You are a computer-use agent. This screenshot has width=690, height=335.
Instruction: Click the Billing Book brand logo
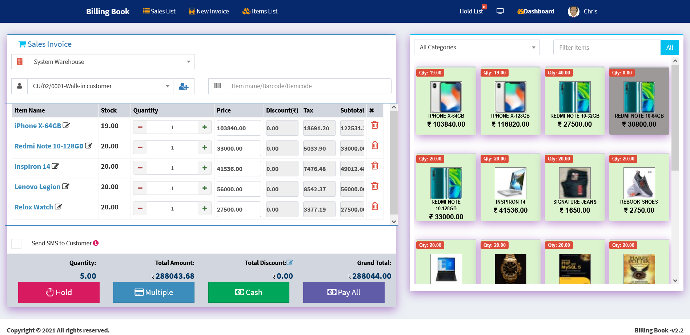108,11
